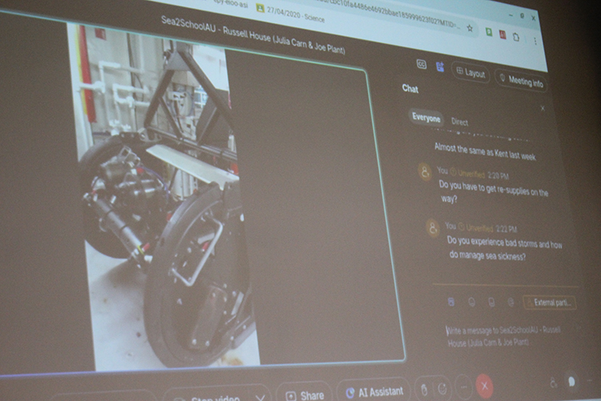Toggle the raise hand button
Screen dimensions: 601x401
[425, 390]
